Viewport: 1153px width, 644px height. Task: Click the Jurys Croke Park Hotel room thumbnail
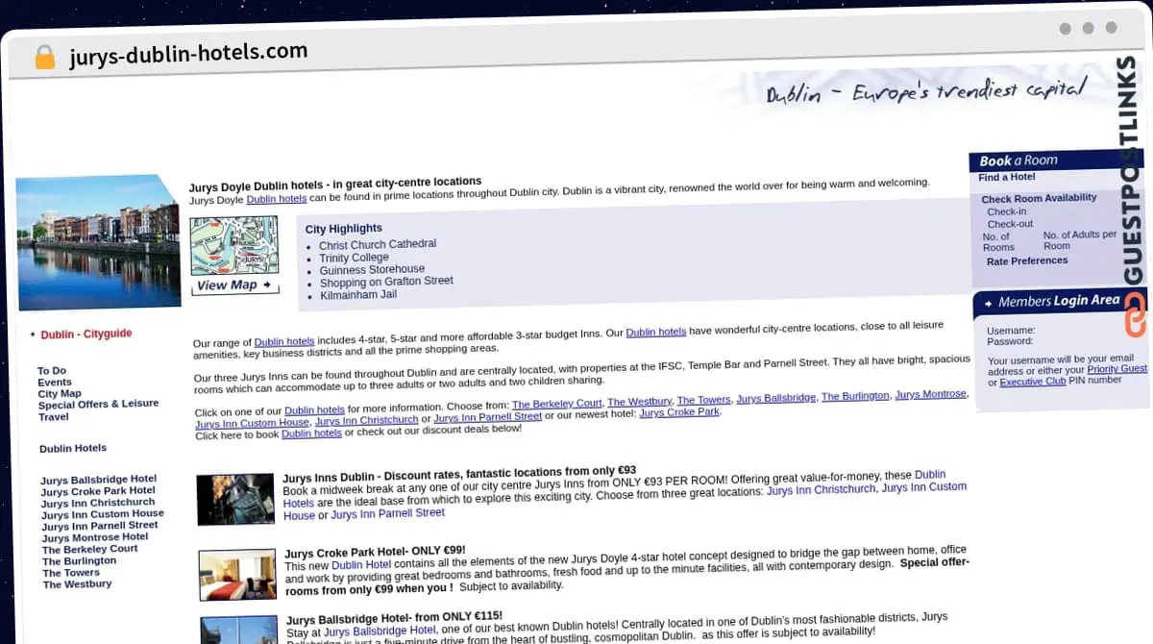click(237, 575)
